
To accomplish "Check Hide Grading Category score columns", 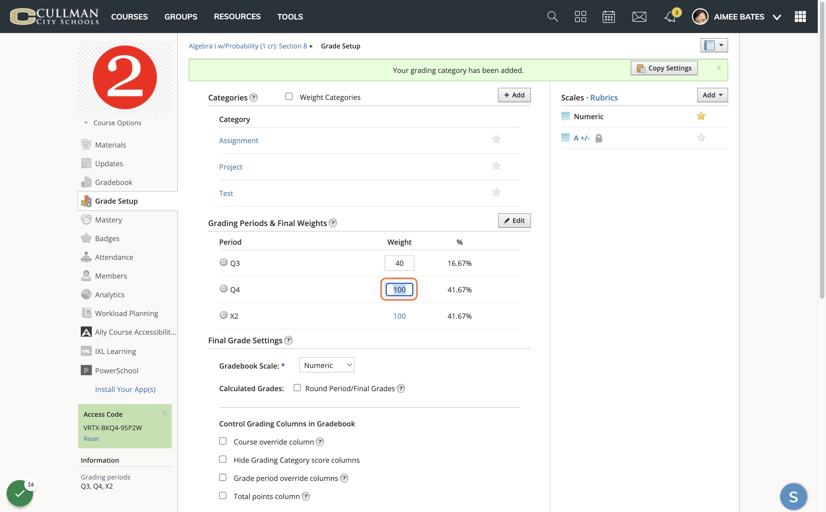I will 223,459.
